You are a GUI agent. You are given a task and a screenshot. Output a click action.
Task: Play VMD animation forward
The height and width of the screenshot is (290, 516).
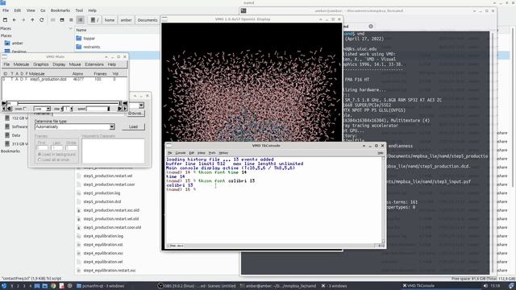tap(120, 109)
